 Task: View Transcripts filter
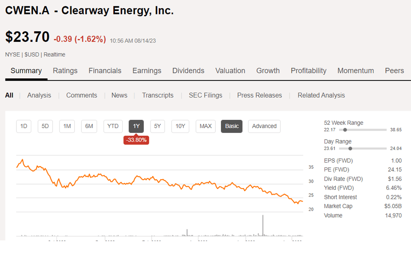[x=158, y=95]
